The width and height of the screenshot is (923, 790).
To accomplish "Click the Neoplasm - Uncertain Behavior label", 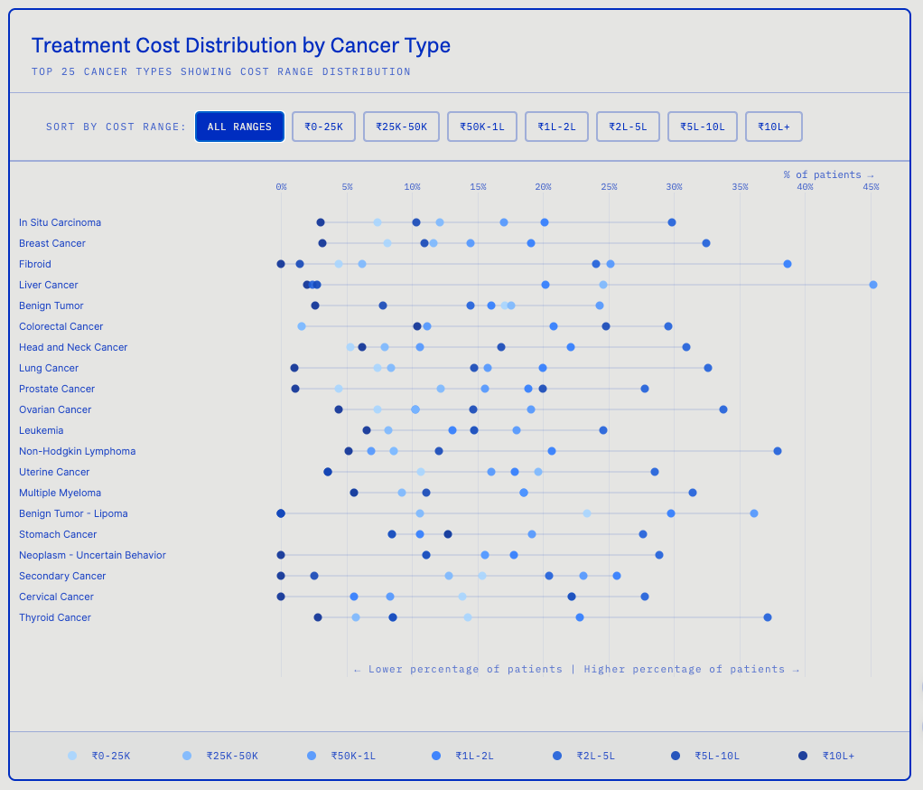I will tap(92, 555).
